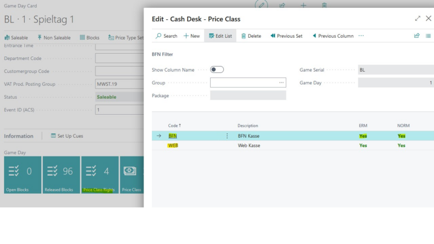Click the Status field showing Saleable
The height and width of the screenshot is (244, 434).
pyautogui.click(x=120, y=97)
